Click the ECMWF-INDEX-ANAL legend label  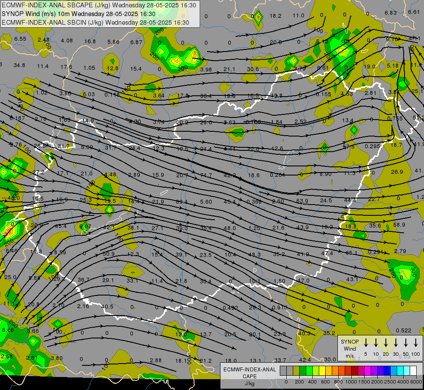coord(250,370)
